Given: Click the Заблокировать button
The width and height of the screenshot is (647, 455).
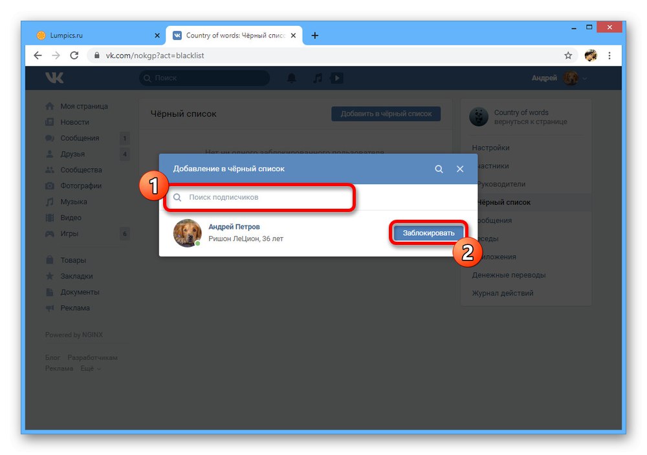Looking at the screenshot, I should point(428,233).
